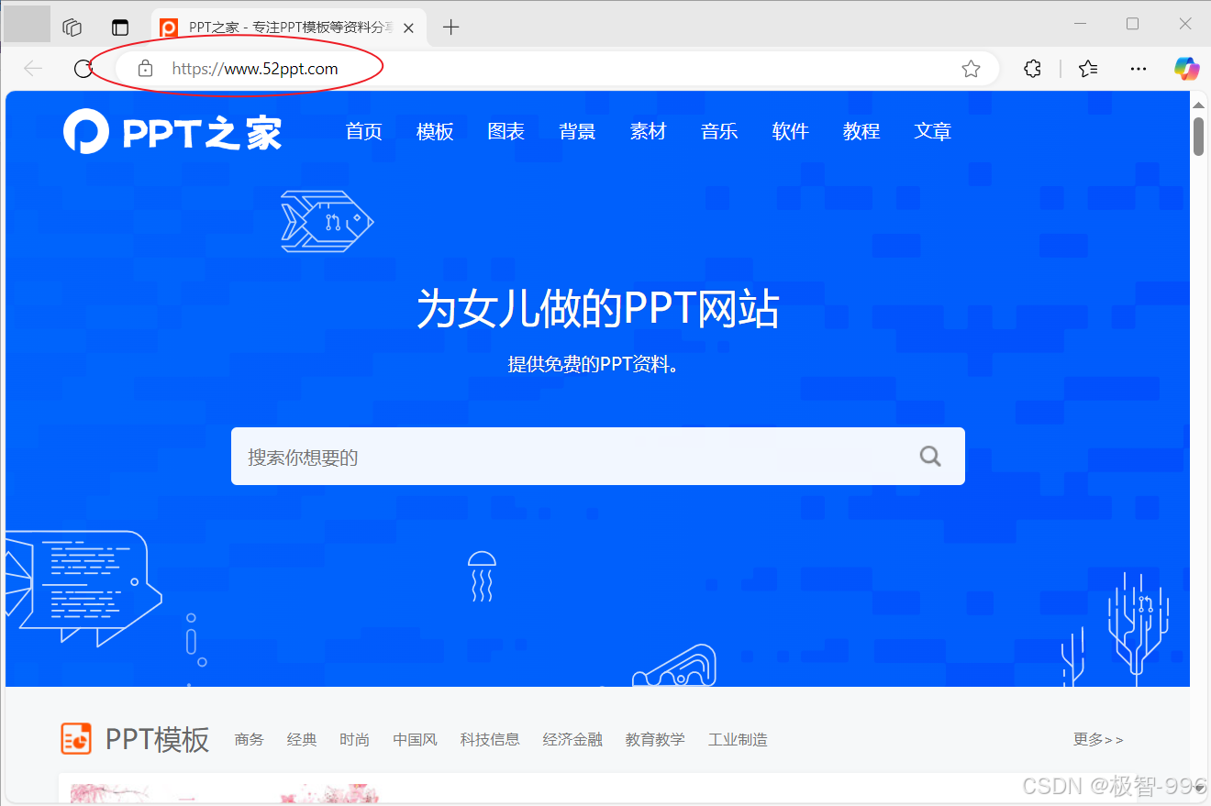The image size is (1211, 806).
Task: Open the 工业制造 template category
Action: 738,739
